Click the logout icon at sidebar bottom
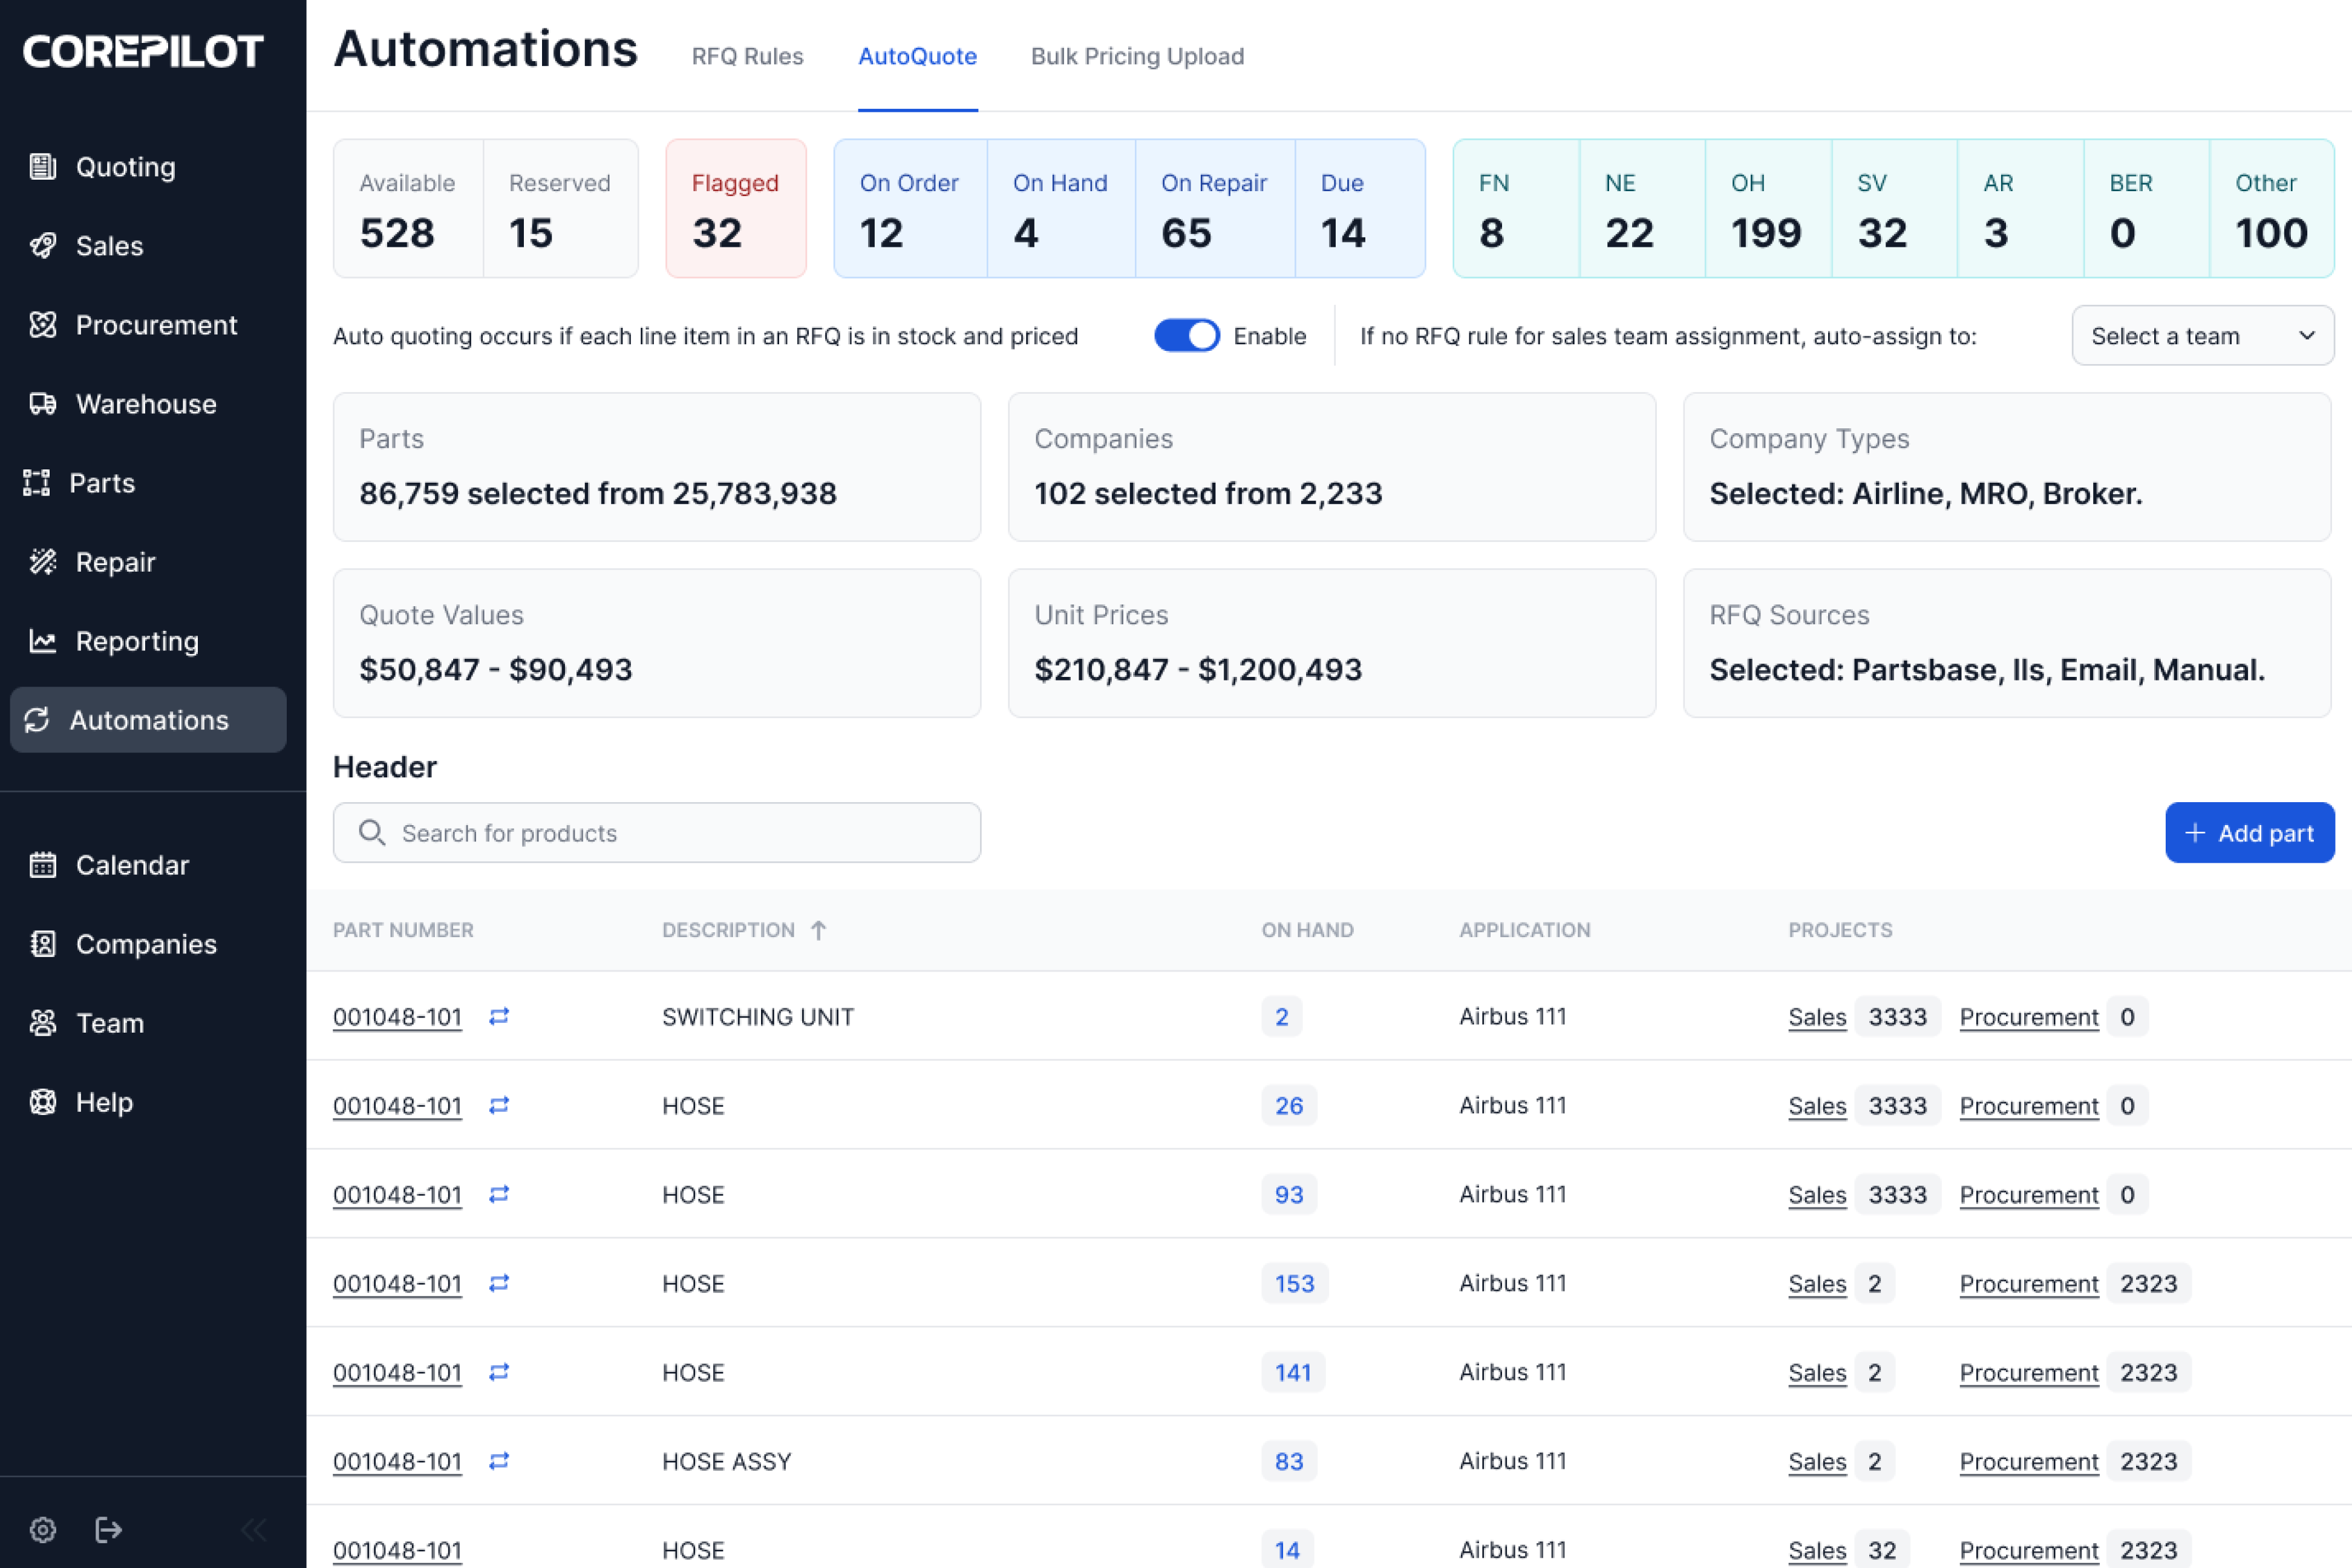The width and height of the screenshot is (2352, 1568). (x=108, y=1529)
